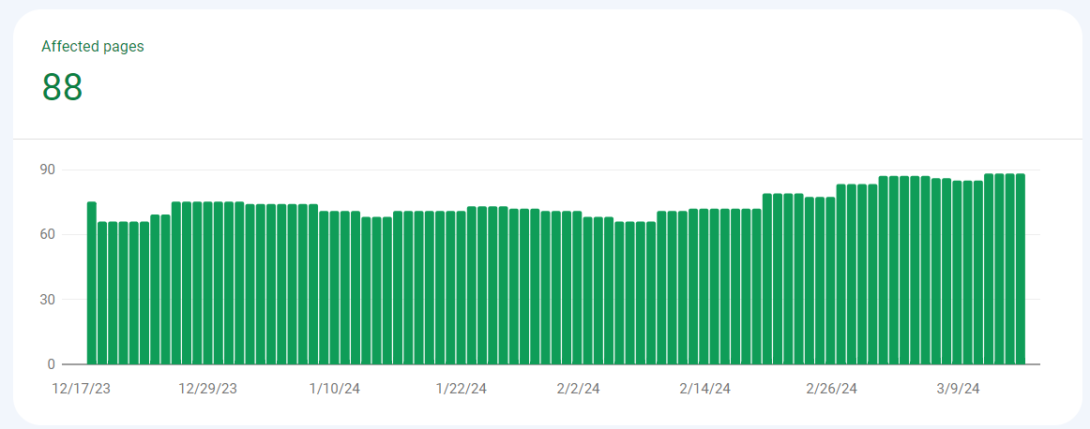Image resolution: width=1090 pixels, height=429 pixels.
Task: Click the 60 y-axis value
Action: pyautogui.click(x=48, y=234)
